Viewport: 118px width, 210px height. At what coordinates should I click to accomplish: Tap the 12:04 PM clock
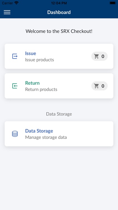(x=59, y=3)
